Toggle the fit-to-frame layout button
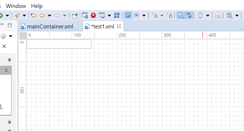The image size is (244, 131). point(128,15)
